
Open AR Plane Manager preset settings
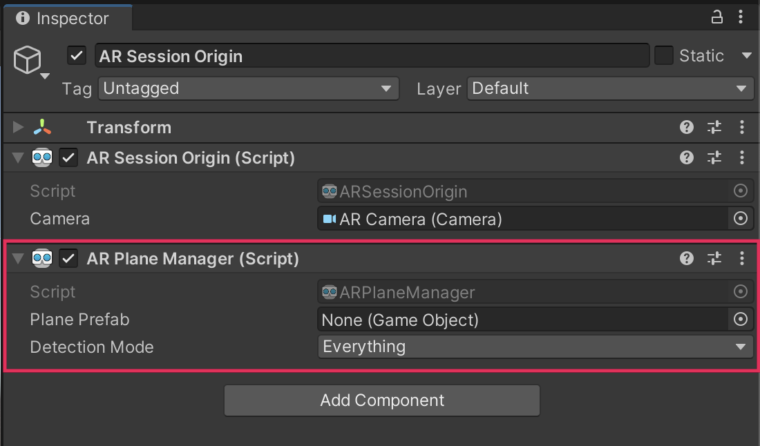click(x=714, y=258)
